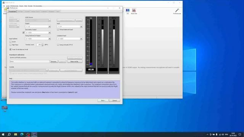The width and height of the screenshot is (244, 137).
Task: Expand the Input channel dropdown
Action: pos(81,26)
